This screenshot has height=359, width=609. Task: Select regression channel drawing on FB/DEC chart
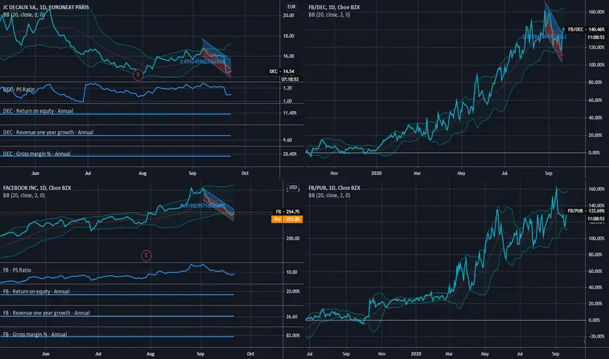point(553,32)
